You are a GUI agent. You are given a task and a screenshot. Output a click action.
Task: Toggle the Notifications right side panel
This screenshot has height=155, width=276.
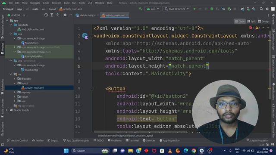pyautogui.click(x=273, y=91)
